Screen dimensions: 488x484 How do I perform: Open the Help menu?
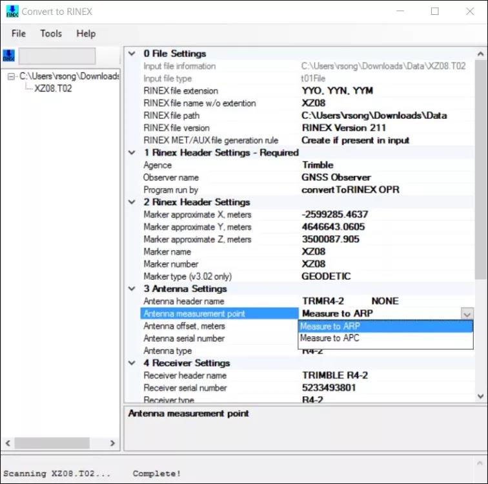[x=86, y=34]
